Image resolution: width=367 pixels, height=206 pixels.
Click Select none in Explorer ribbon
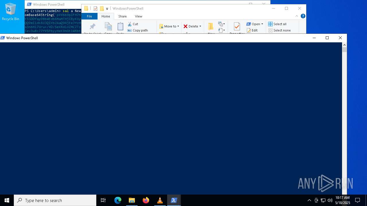pos(279,30)
